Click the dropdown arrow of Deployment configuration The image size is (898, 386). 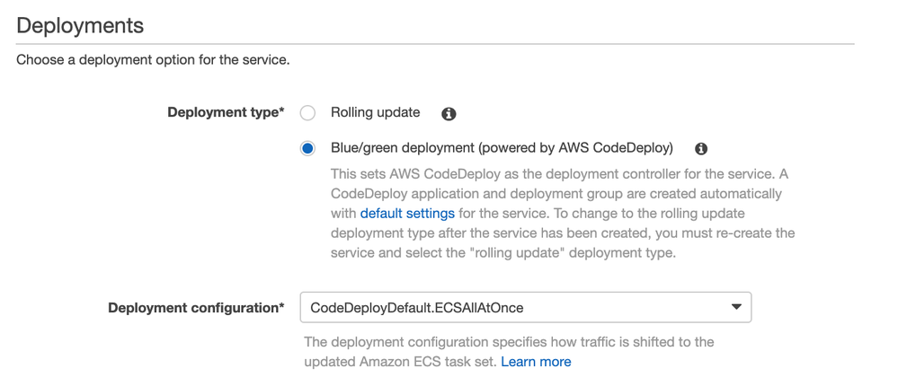pyautogui.click(x=736, y=307)
